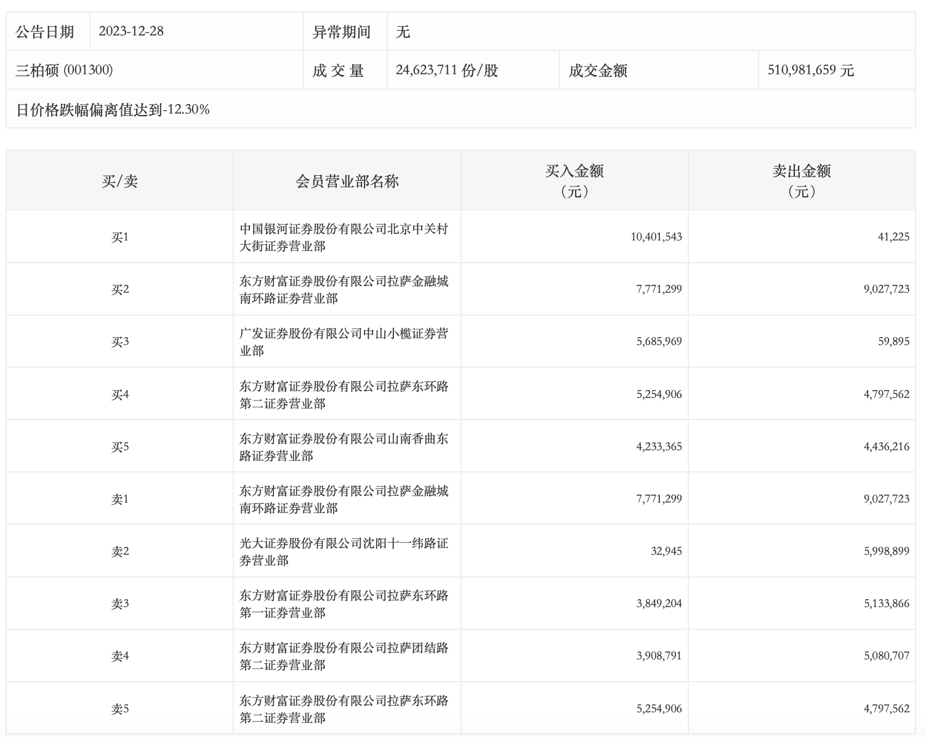Select the 中国银河证券 北京中关村大街 branch name

click(x=344, y=237)
